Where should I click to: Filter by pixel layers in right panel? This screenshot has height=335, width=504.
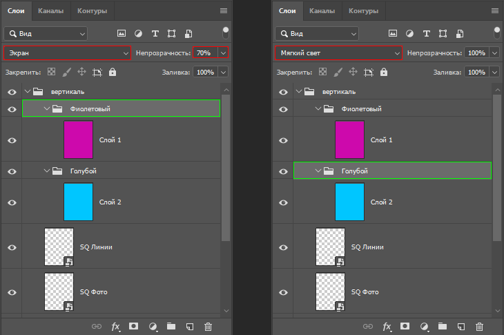pyautogui.click(x=393, y=33)
